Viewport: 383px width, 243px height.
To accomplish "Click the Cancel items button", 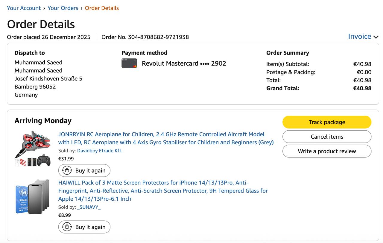I will (x=327, y=137).
